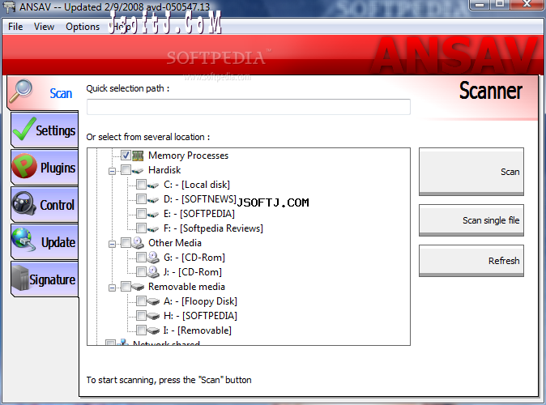Click the removable drive icon beside Removable media

click(138, 287)
